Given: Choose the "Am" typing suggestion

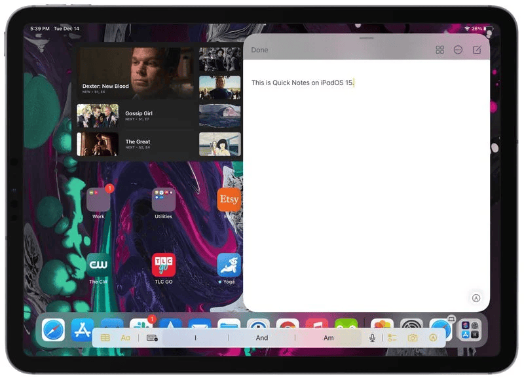Looking at the screenshot, I should click(x=329, y=338).
